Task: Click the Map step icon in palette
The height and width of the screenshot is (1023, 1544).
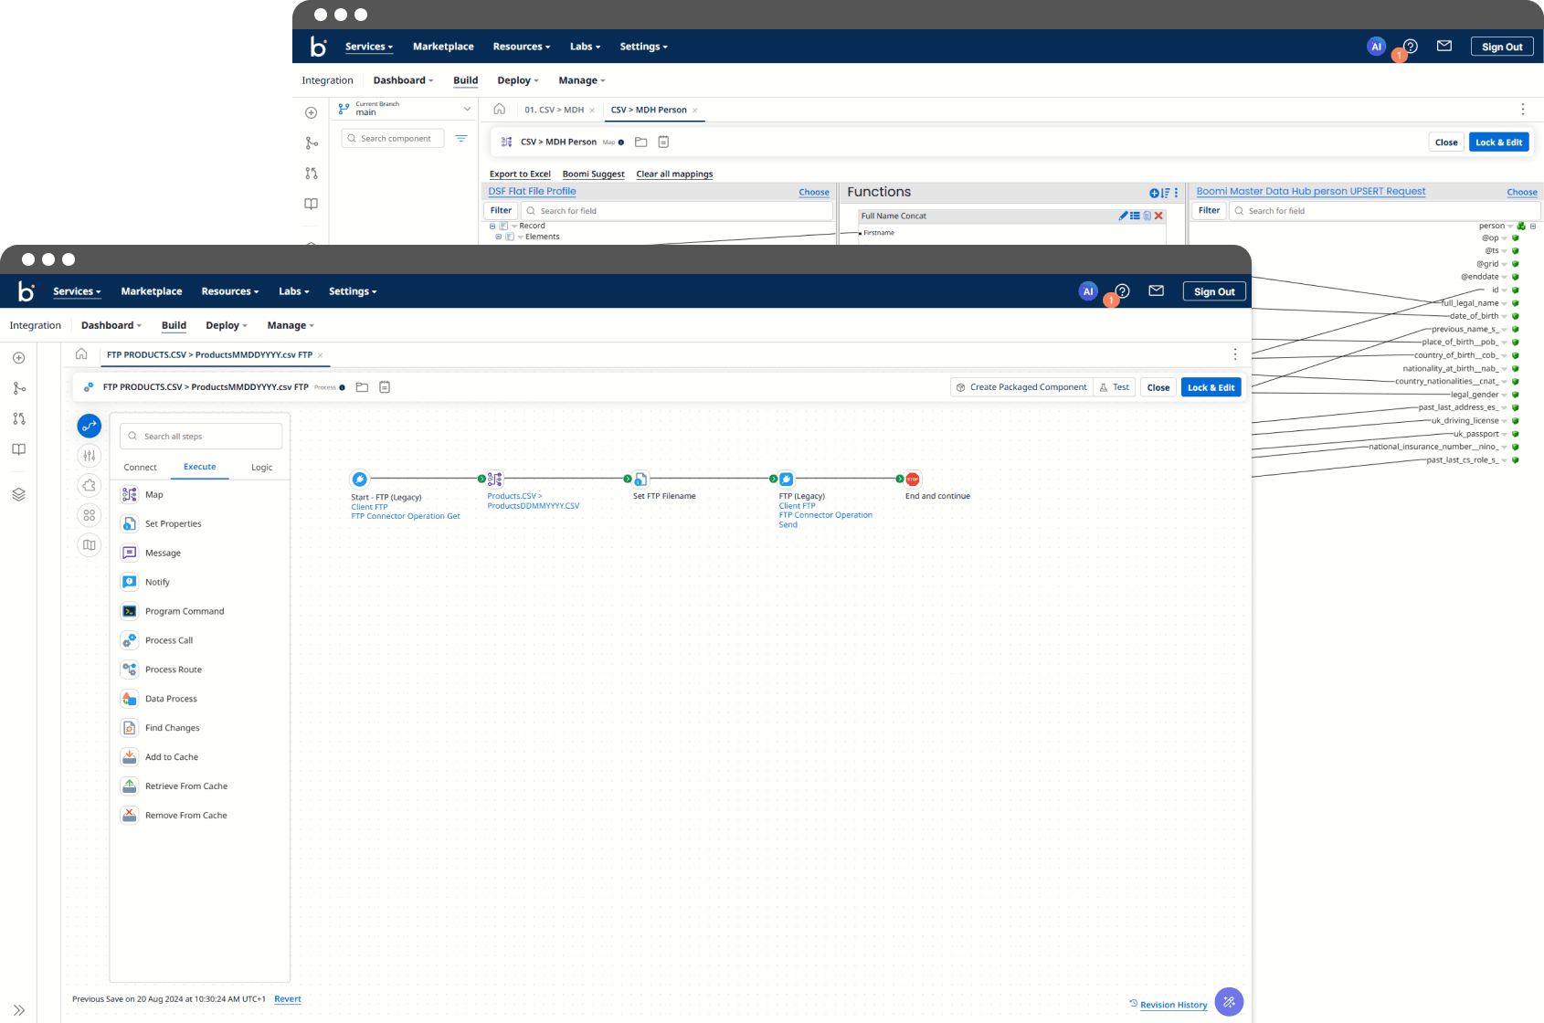Action: pos(130,495)
